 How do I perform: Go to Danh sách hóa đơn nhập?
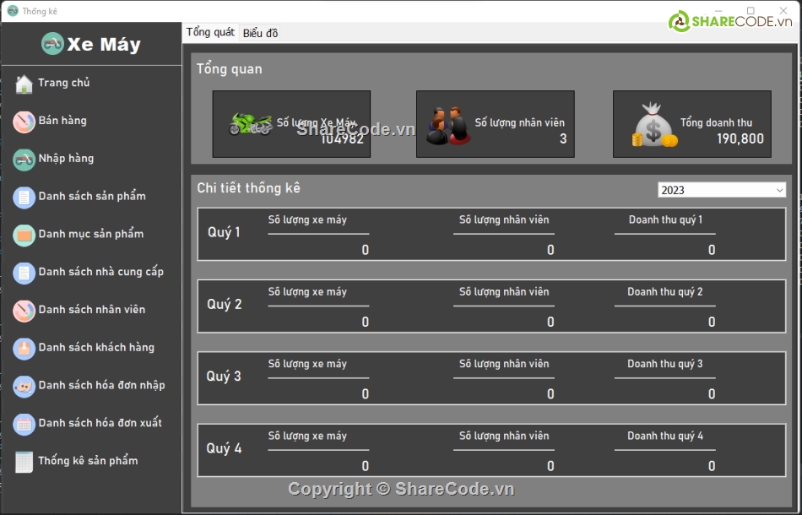coord(101,385)
